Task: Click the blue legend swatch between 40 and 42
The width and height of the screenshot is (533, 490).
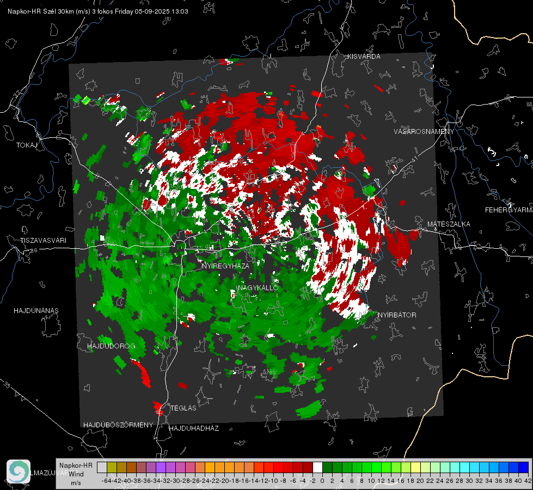Action: pyautogui.click(x=524, y=468)
